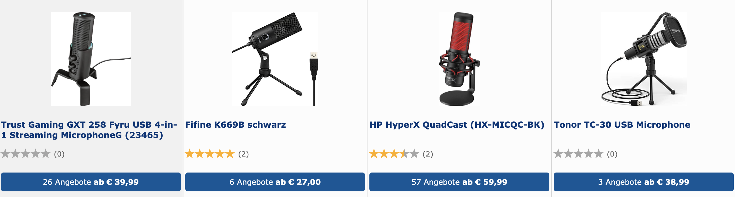Open the HyperX QuadCast red microphone image

(x=459, y=59)
